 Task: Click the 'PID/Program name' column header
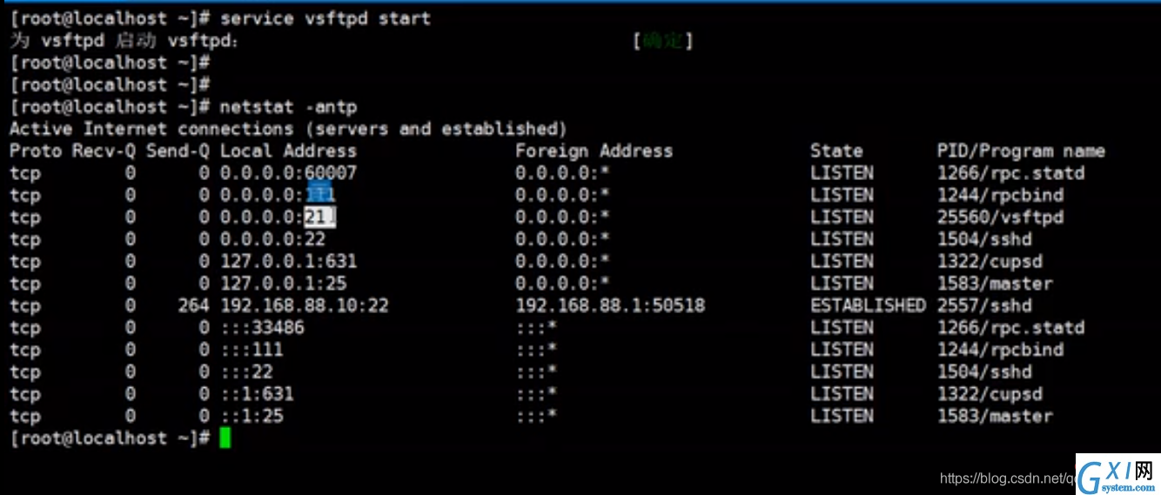tap(1021, 151)
